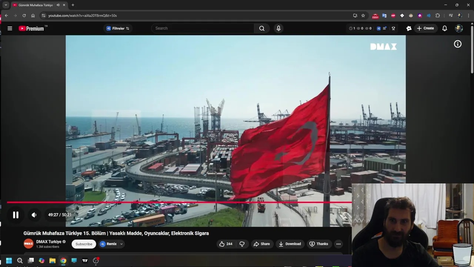Screen dimensions: 474x267
Task: Open TradingView from the taskbar
Action: click(85, 261)
